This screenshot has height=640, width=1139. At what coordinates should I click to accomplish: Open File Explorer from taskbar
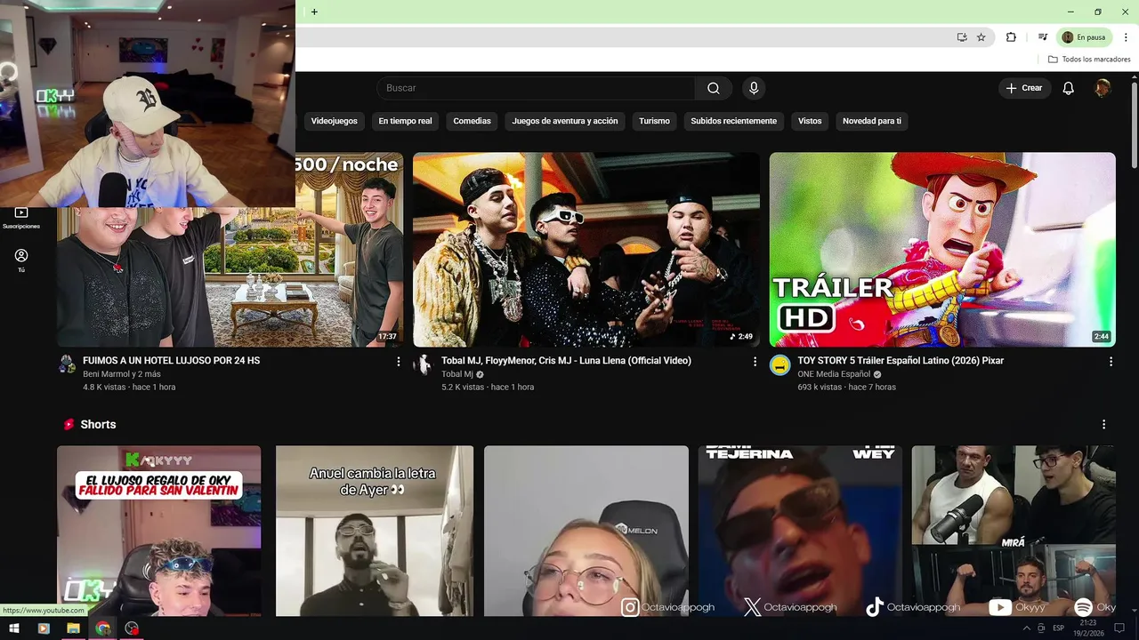pyautogui.click(x=73, y=628)
